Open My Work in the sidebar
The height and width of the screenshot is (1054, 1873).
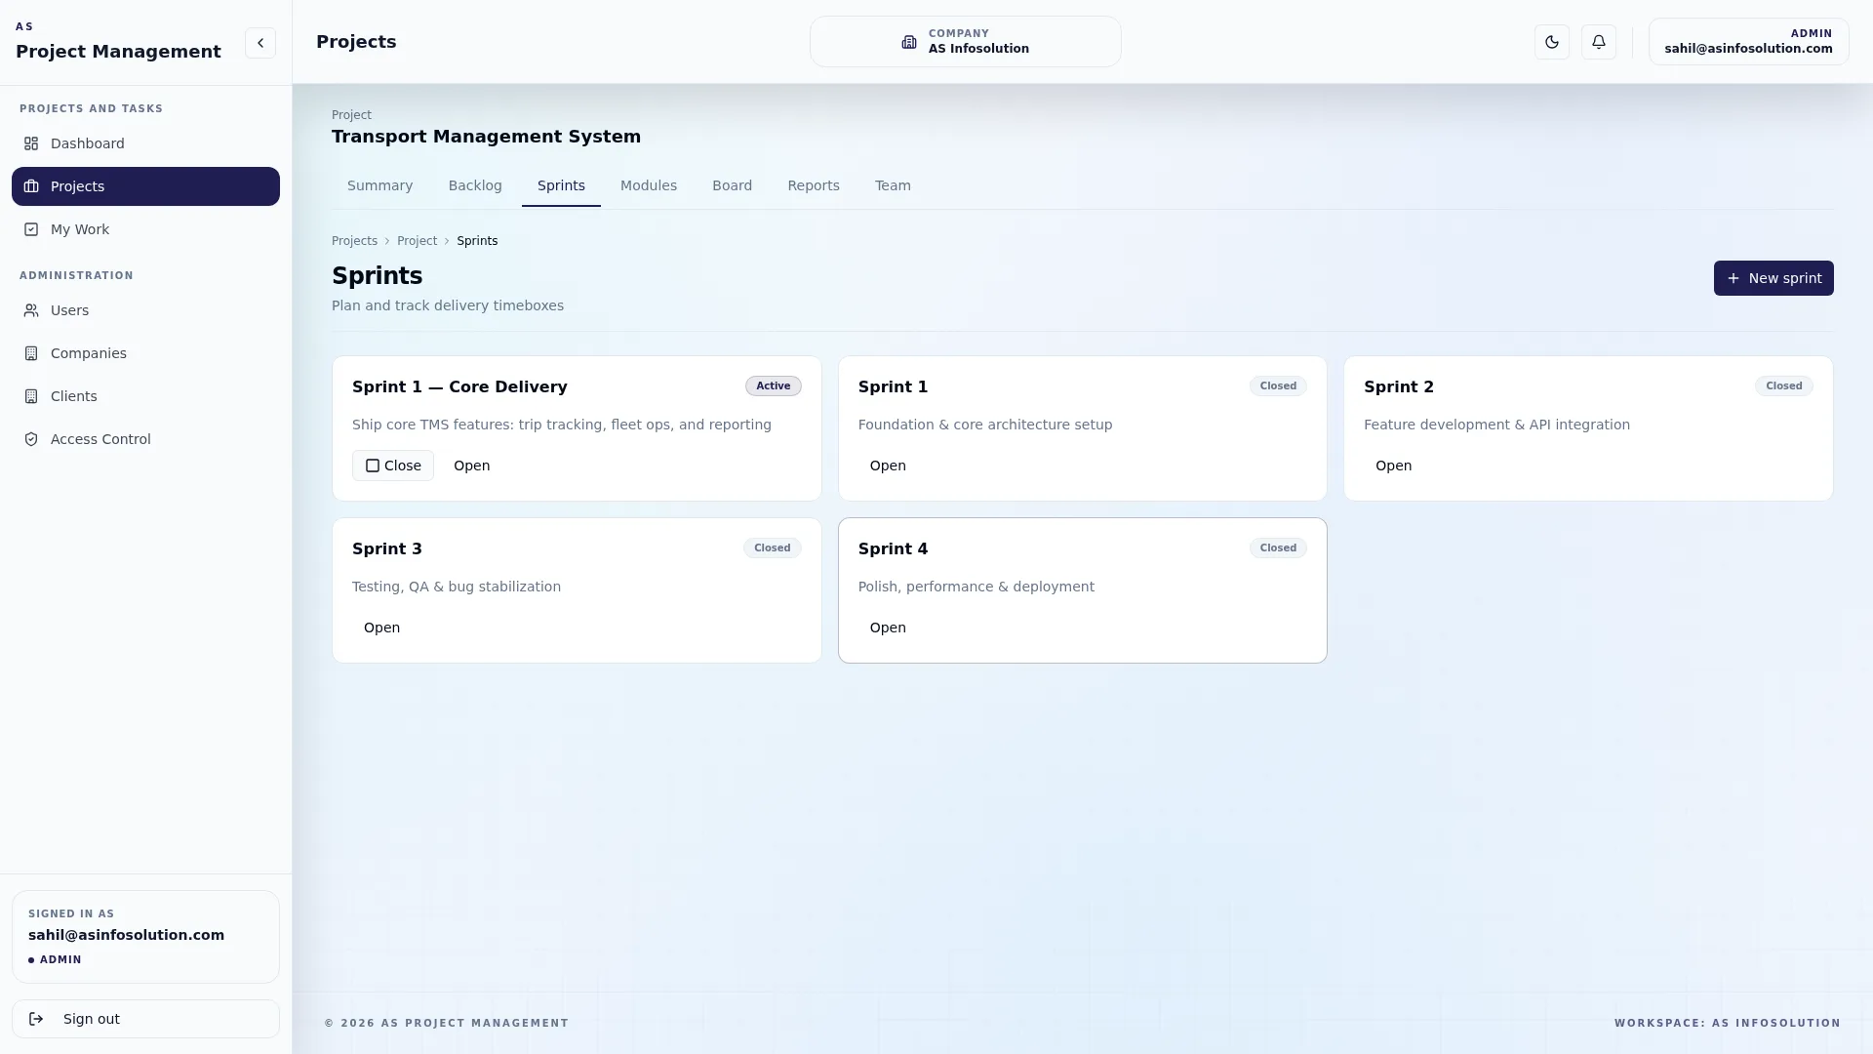point(145,229)
